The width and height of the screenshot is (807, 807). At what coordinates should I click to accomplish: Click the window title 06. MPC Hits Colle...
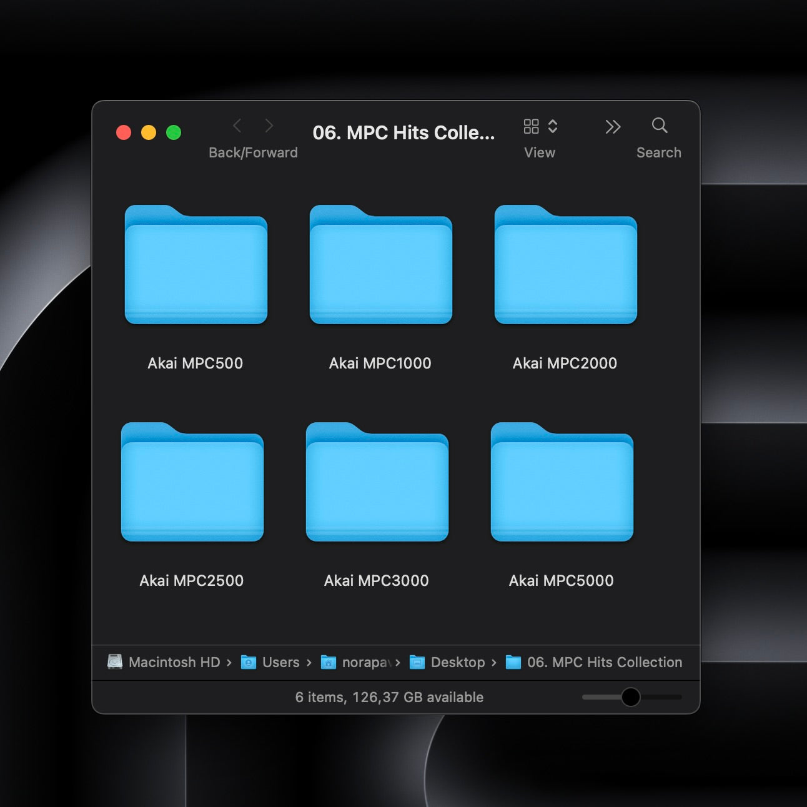pyautogui.click(x=404, y=132)
